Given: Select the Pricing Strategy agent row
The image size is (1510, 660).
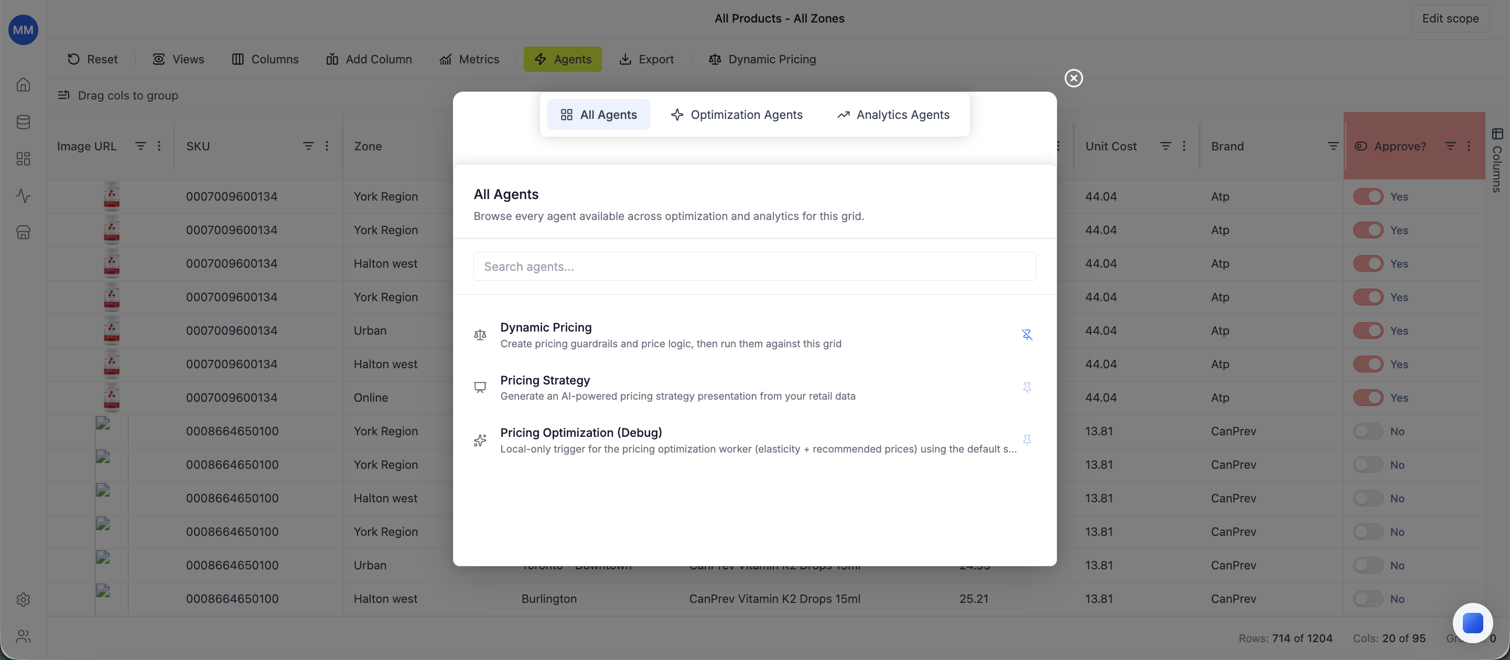Looking at the screenshot, I should [754, 388].
